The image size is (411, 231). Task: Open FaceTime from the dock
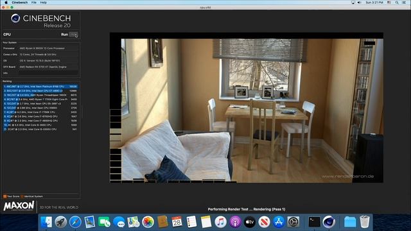click(104, 222)
